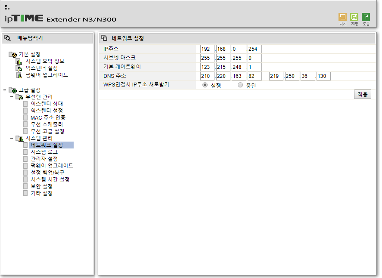Open 관리자 설정 in the tree
The height and width of the screenshot is (278, 382).
[44, 159]
